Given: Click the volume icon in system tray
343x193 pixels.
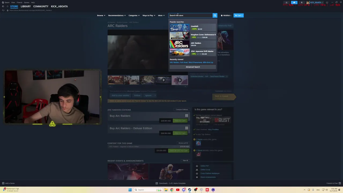Looking at the screenshot, I should [x=326, y=190].
